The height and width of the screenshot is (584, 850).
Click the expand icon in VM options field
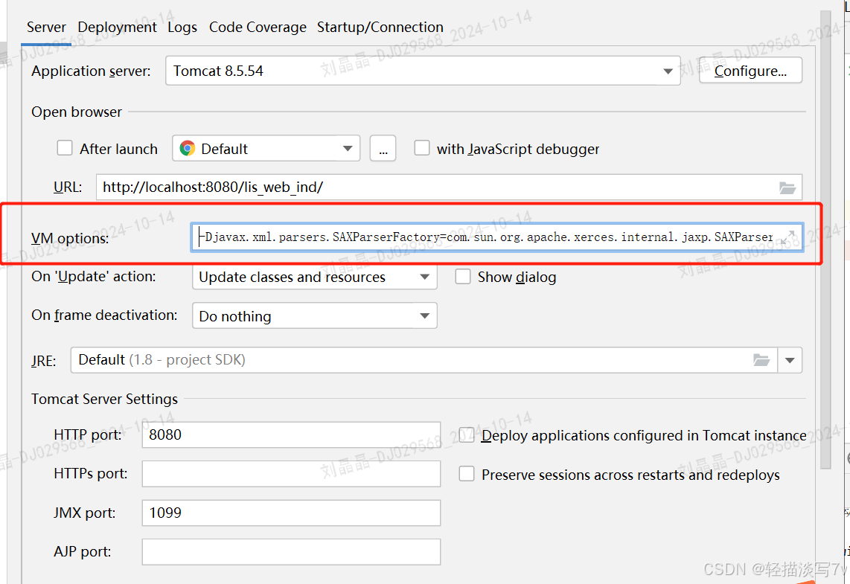(x=791, y=237)
